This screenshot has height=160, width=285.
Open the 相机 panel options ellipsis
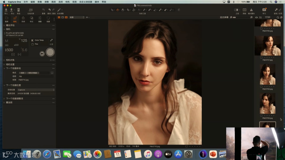pos(53,29)
